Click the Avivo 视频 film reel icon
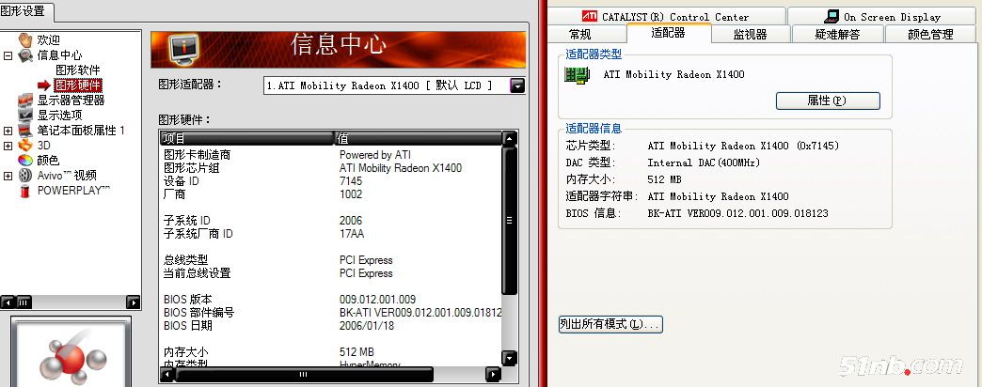Viewport: 982px width, 387px height. (25, 175)
